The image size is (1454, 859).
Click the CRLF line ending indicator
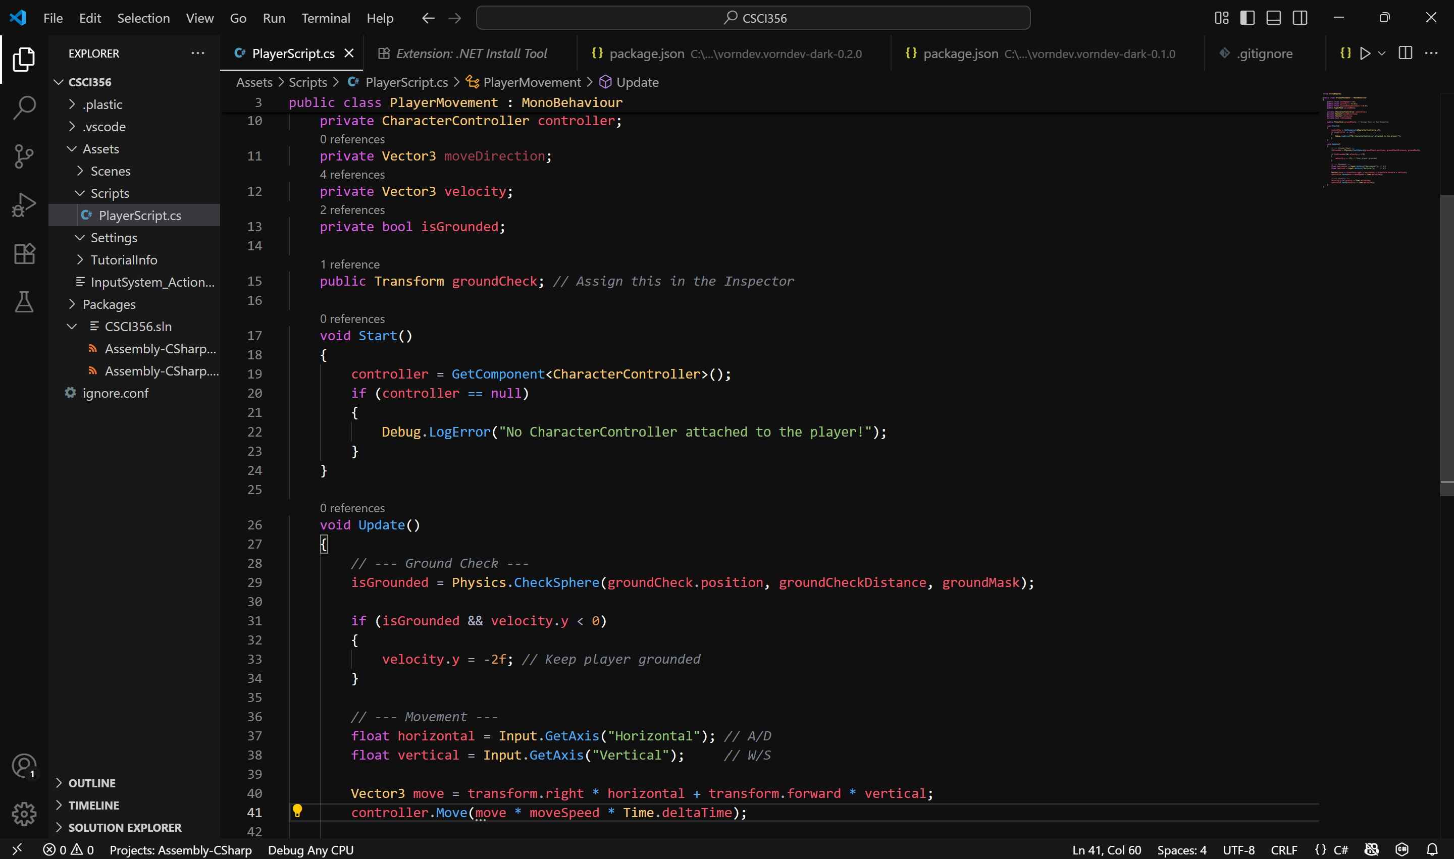[x=1283, y=849]
